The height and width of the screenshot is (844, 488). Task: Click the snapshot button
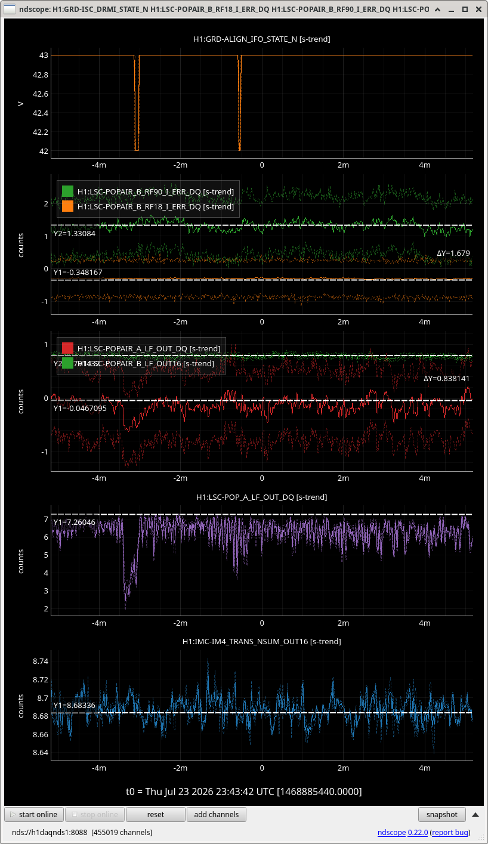click(442, 814)
